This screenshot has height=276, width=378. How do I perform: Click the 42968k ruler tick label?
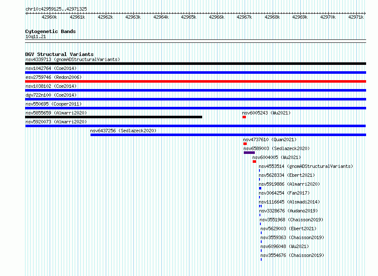pyautogui.click(x=272, y=17)
